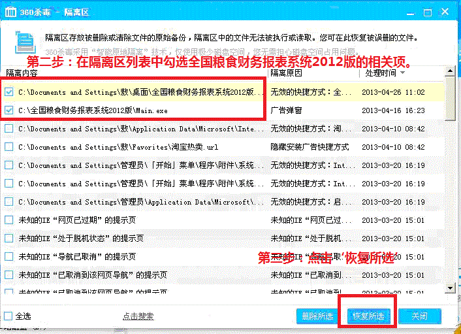Viewport: 461px width, 334px height.
Task: Select the C:\全国粮食财务报表系统2012版\Main.exe path
Action: coord(93,110)
